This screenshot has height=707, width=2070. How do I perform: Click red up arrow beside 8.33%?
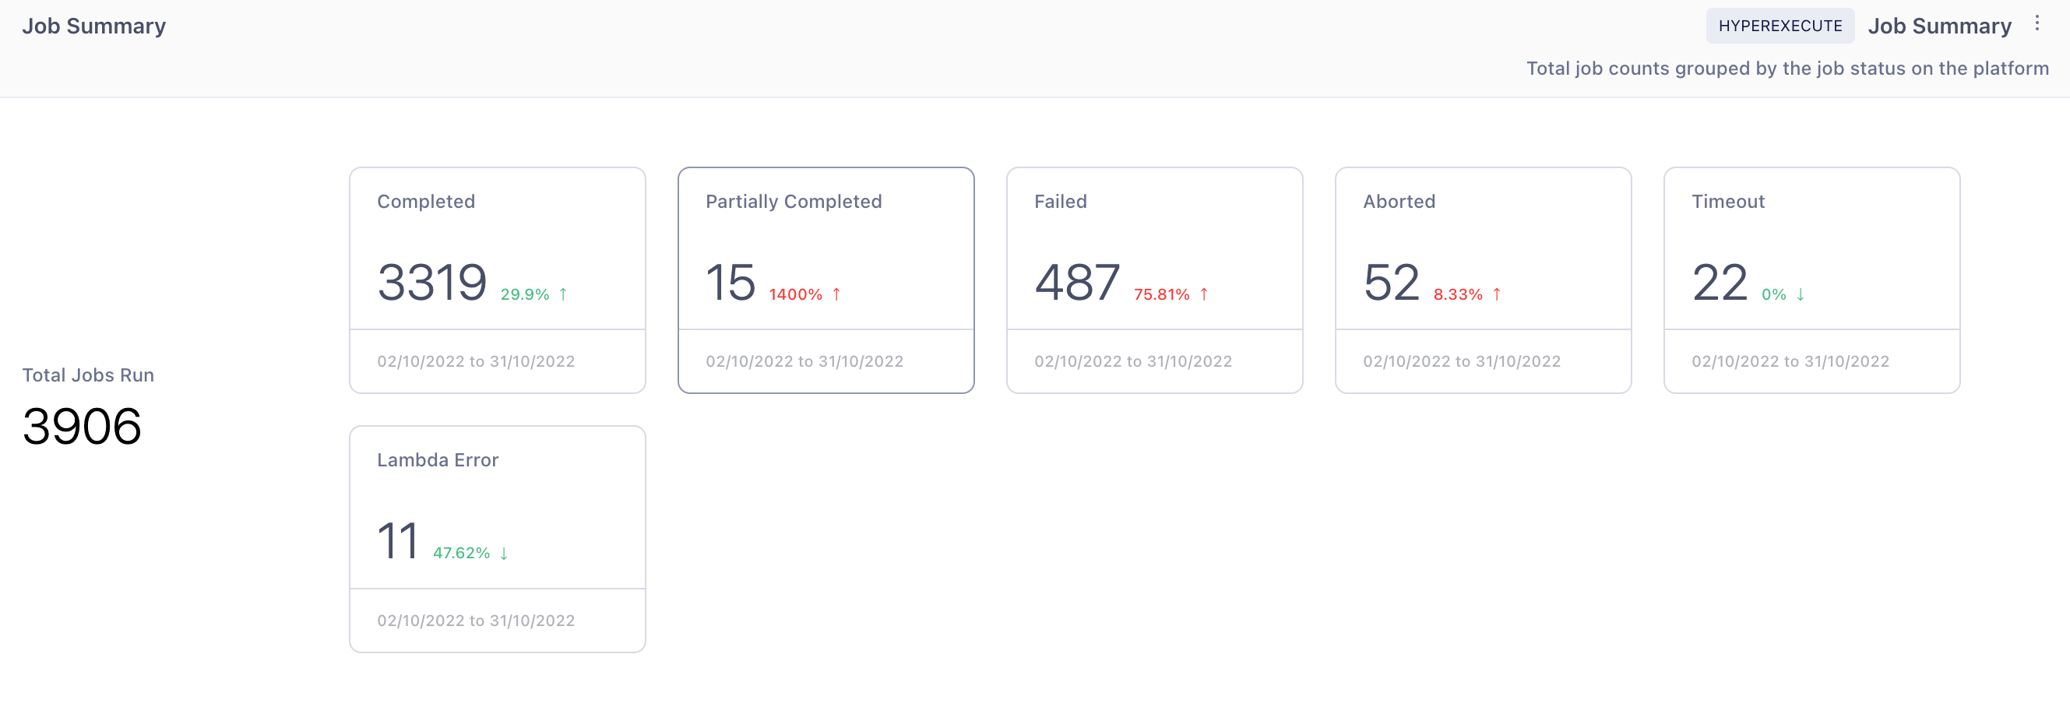tap(1496, 294)
